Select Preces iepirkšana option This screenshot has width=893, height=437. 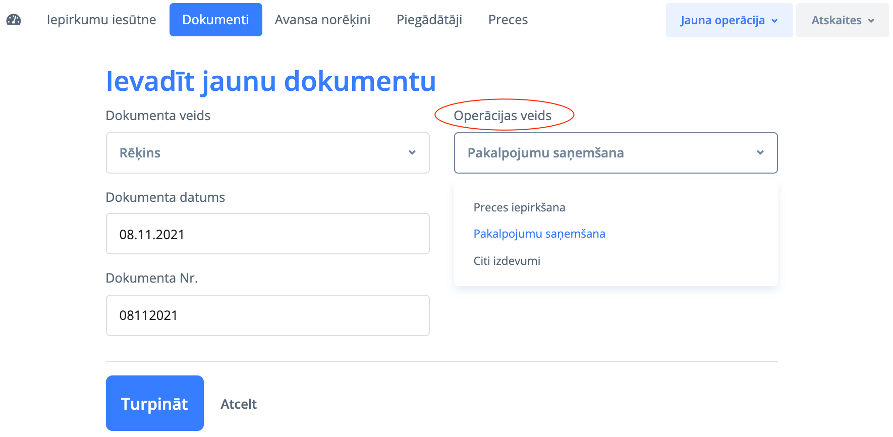pyautogui.click(x=519, y=207)
